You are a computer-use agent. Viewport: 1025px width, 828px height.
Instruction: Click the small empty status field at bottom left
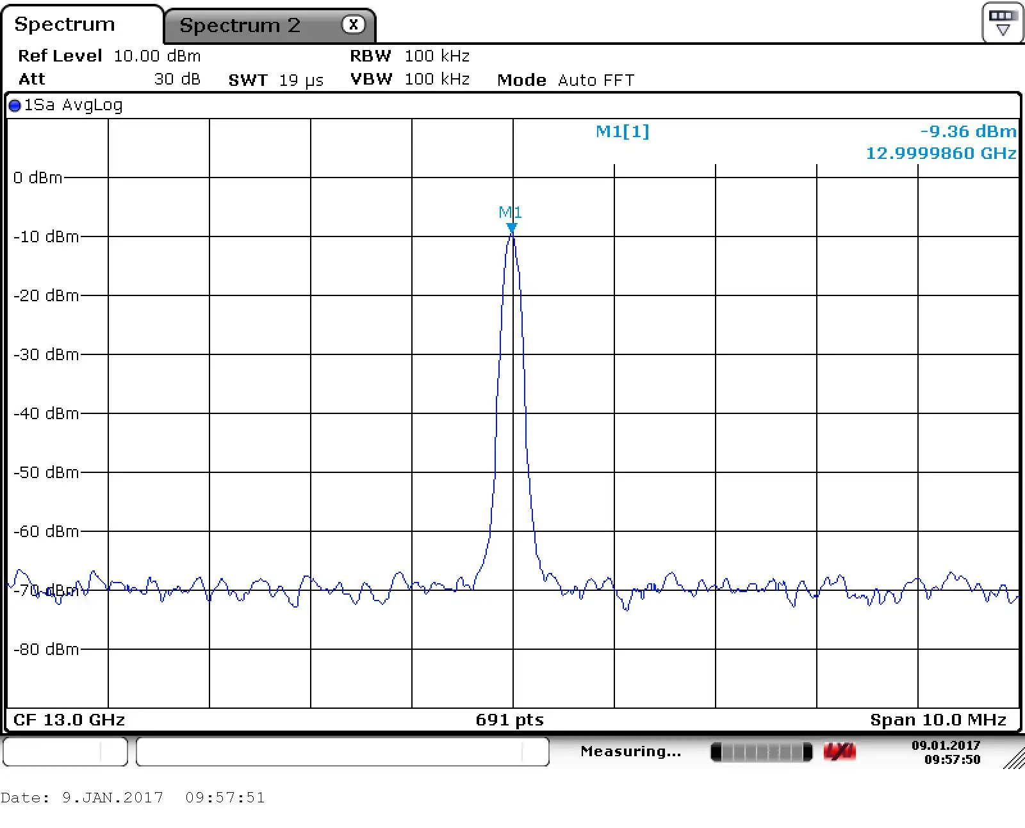[65, 751]
